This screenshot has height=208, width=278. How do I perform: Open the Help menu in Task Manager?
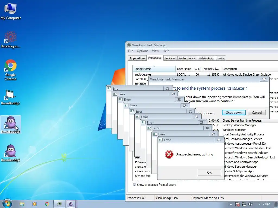(166, 51)
